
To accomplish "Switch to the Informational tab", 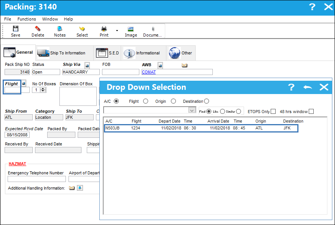I will (144, 53).
